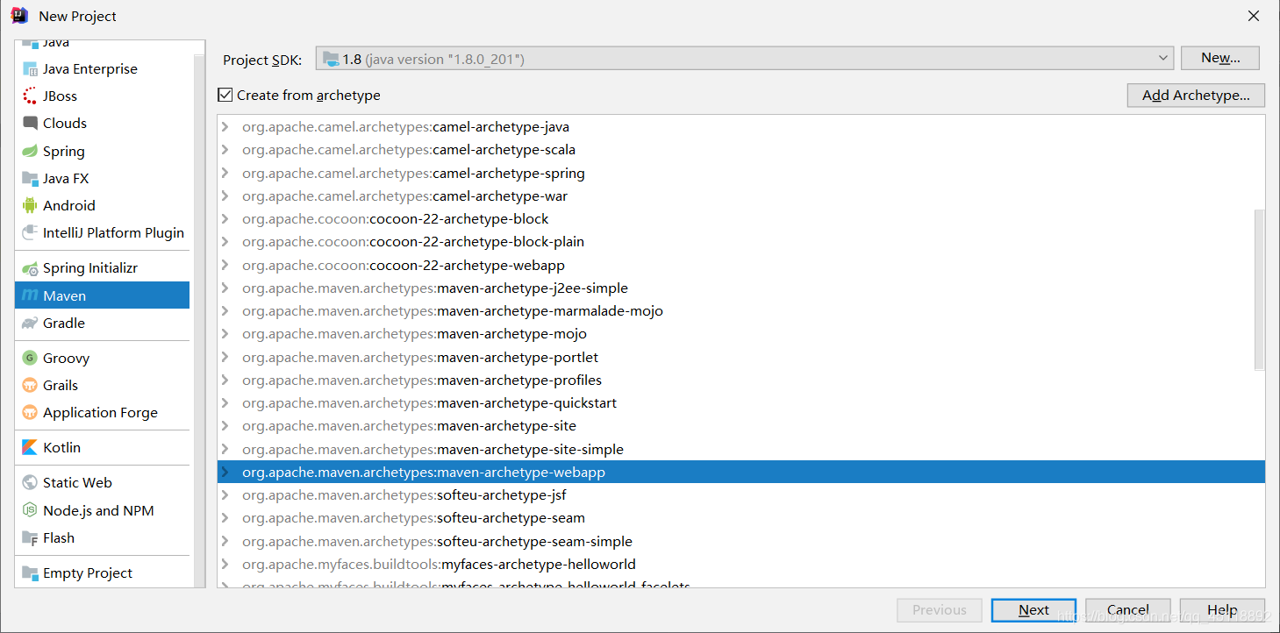Select maven-archetype-mojo row
The height and width of the screenshot is (633, 1280).
click(x=741, y=334)
